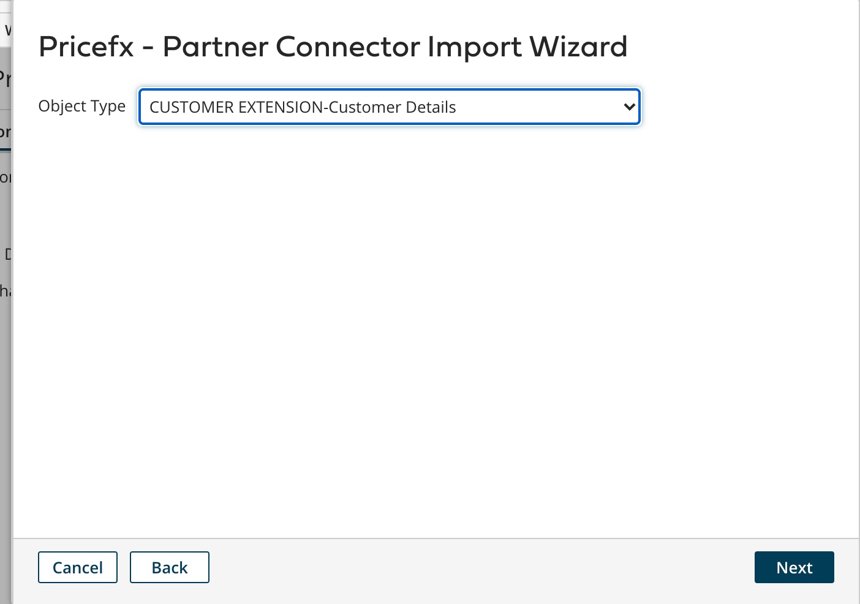Advance the import wizard to mapping step
This screenshot has width=860, height=604.
tap(794, 567)
